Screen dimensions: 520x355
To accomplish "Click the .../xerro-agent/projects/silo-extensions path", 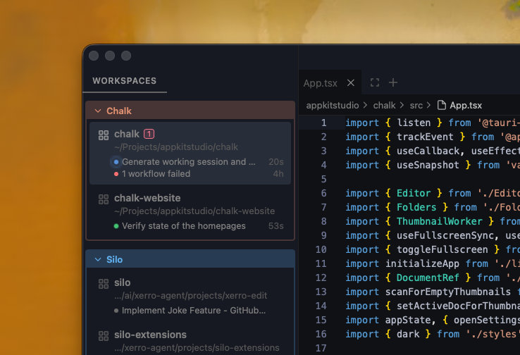I will [x=197, y=348].
